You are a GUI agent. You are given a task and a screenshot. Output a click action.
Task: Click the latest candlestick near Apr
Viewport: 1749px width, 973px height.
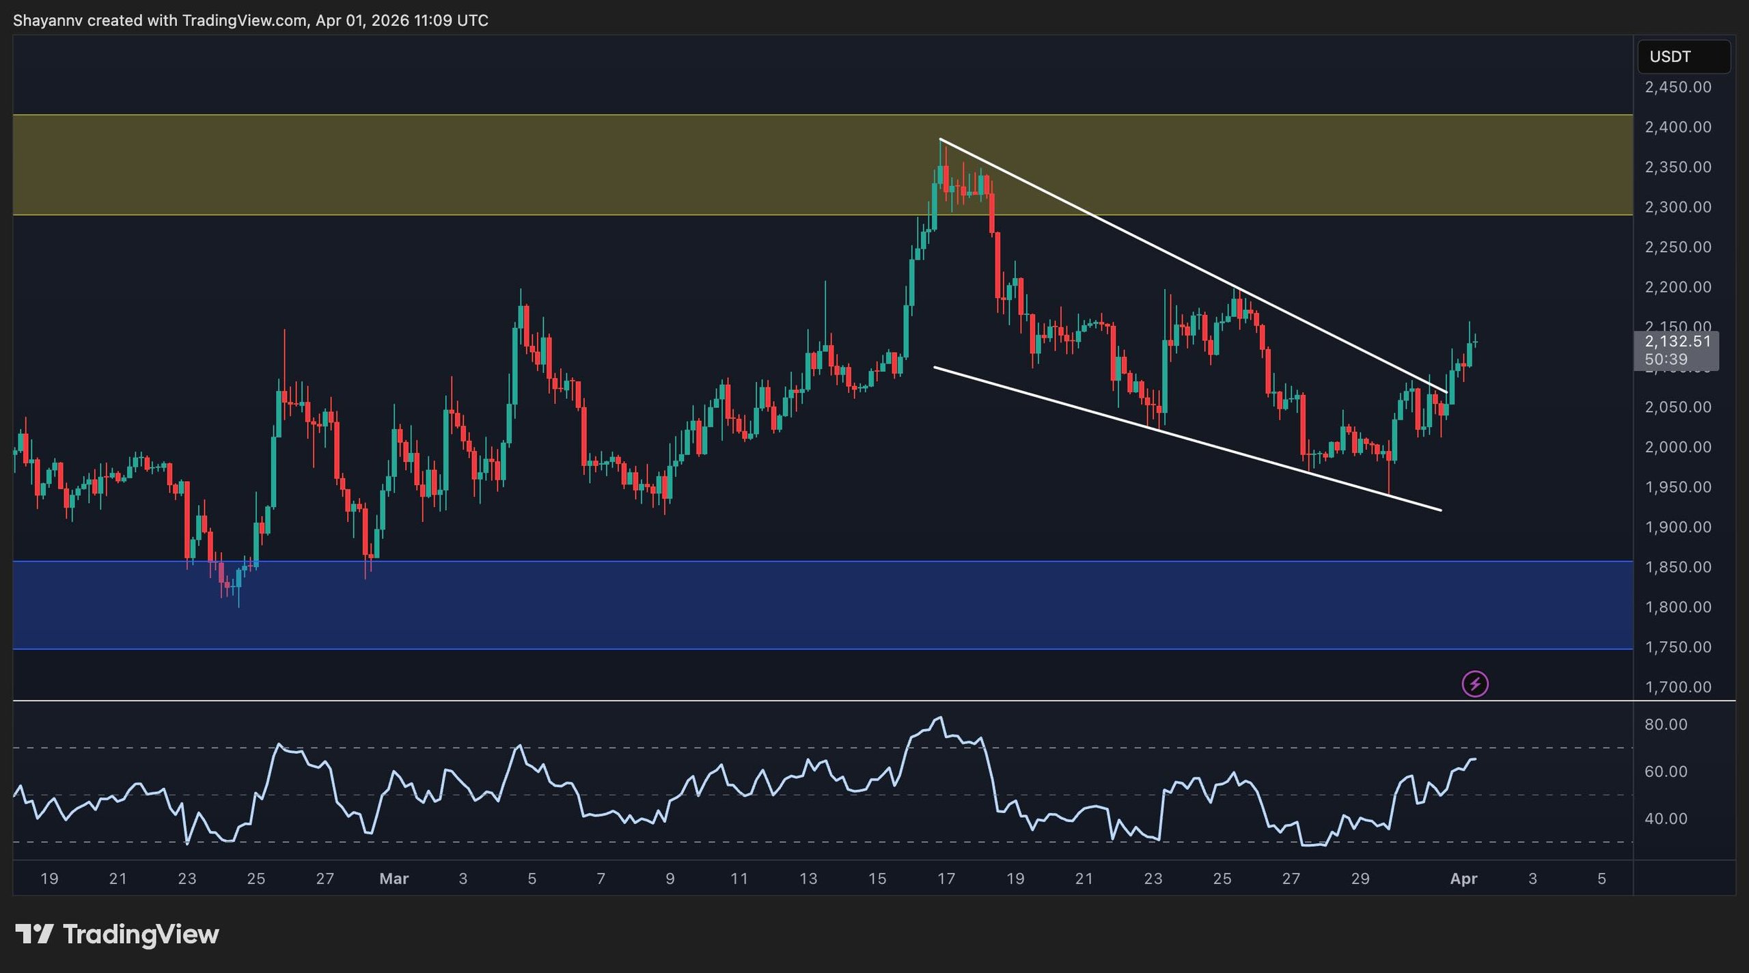pos(1475,342)
